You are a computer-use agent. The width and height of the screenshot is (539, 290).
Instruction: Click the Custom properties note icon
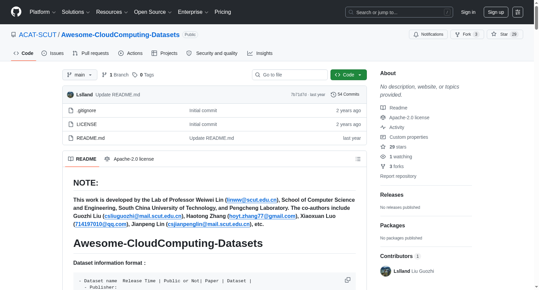383,137
